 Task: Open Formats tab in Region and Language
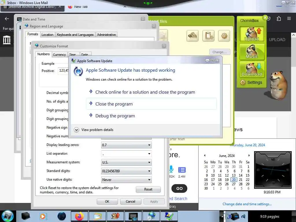pos(33,34)
